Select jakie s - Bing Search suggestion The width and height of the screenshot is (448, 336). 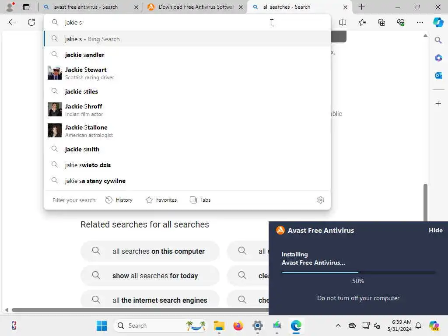[x=187, y=39]
